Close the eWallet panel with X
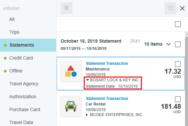Image resolution: width=188 pixels, height=126 pixels. pyautogui.click(x=182, y=8)
